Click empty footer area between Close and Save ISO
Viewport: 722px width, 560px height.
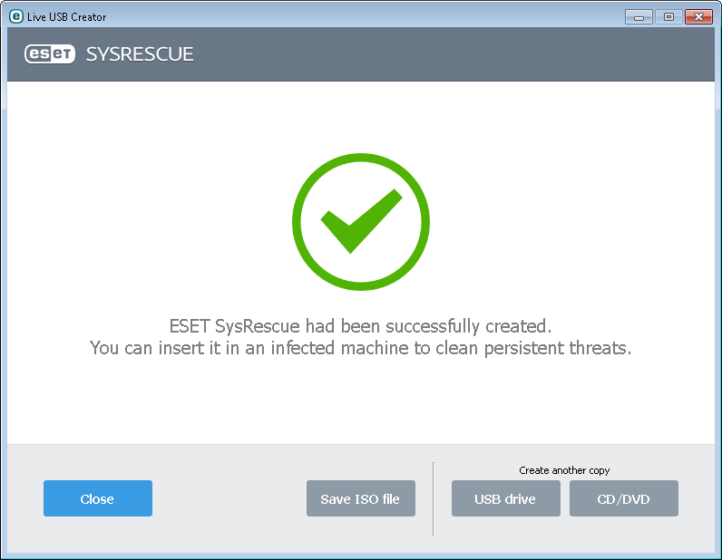tap(229, 498)
